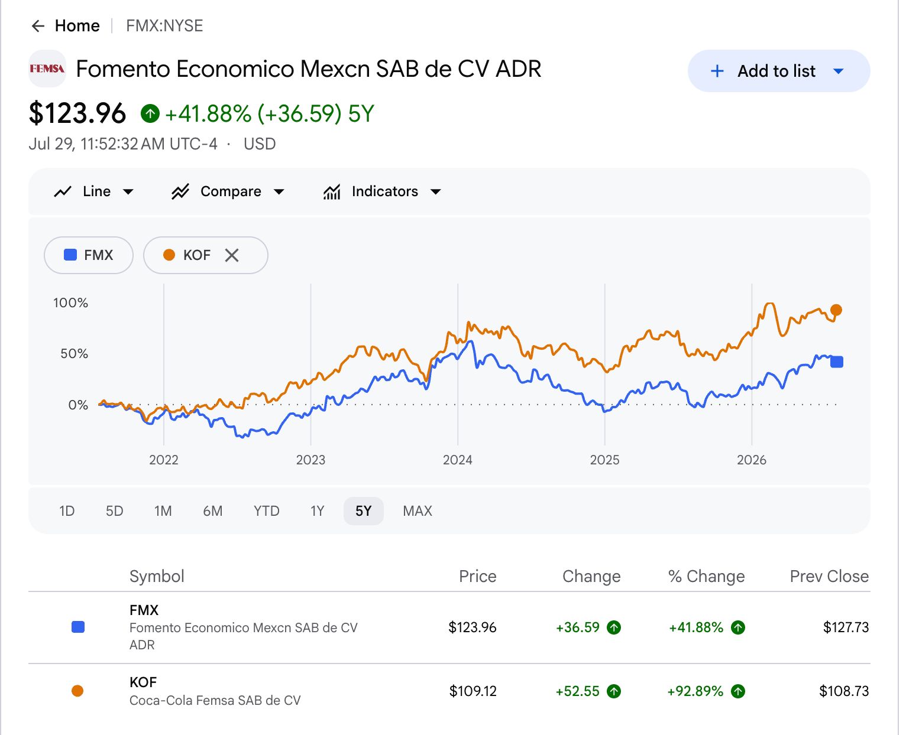
Task: Expand the Add to list dropdown arrow
Action: pos(838,71)
